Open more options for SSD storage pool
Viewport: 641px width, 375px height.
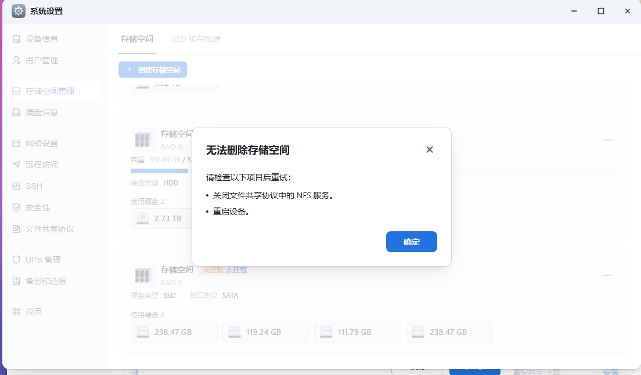click(608, 275)
